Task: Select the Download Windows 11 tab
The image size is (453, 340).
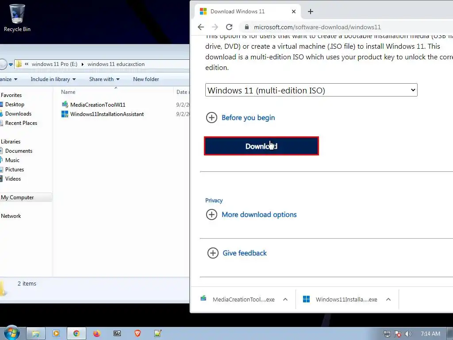Action: [248, 11]
